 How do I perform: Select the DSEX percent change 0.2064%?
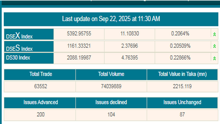click(180, 34)
